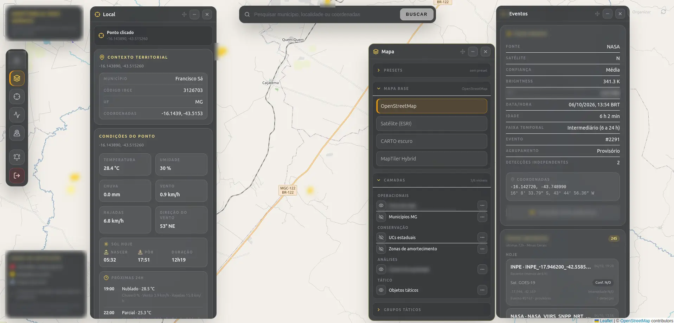The height and width of the screenshot is (323, 674).
Task: Click the red logout icon in sidebar
Action: coord(17,176)
